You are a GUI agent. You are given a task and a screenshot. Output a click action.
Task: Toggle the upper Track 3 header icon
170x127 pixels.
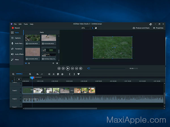tap(20, 89)
